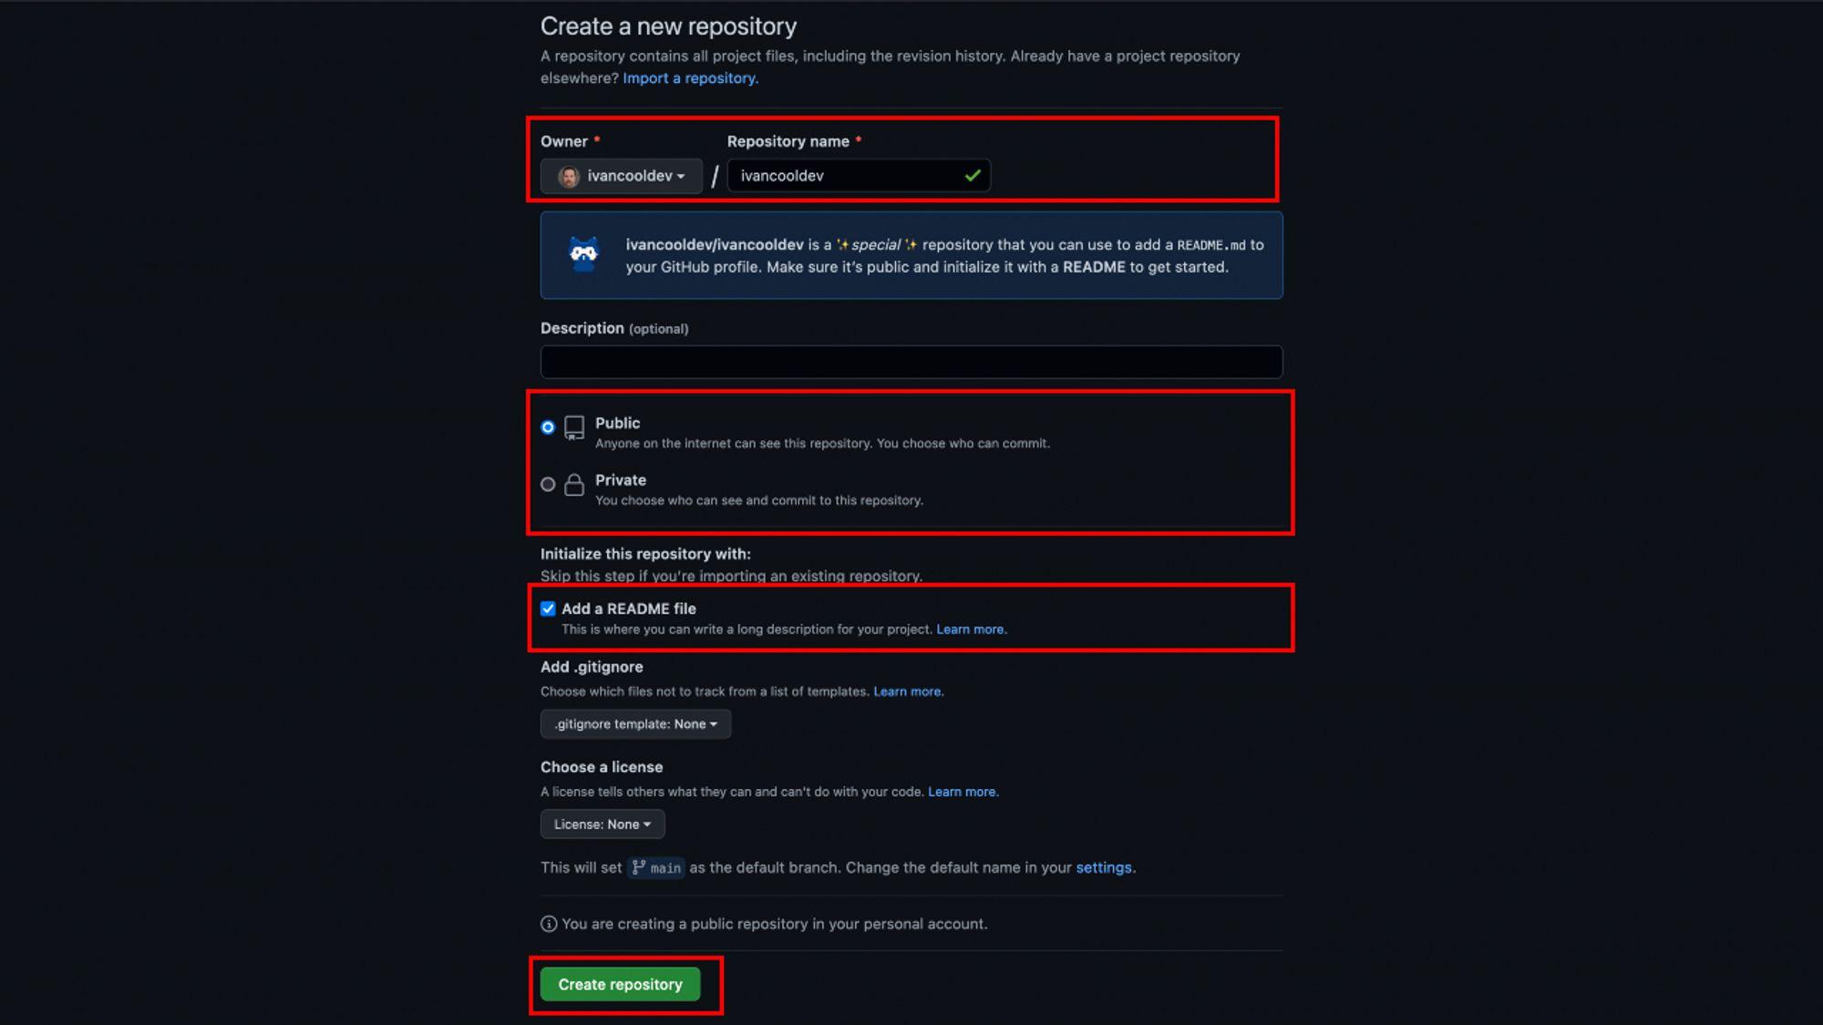Click the info circle icon near public notice
The height and width of the screenshot is (1025, 1823).
coord(547,922)
